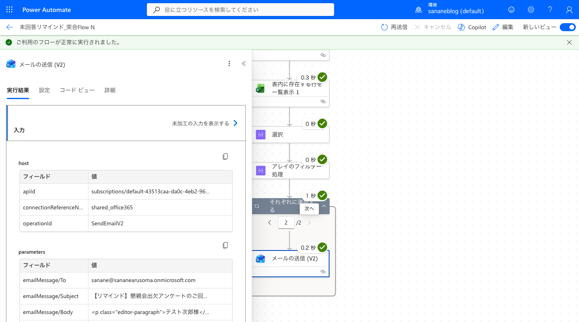Image resolution: width=579 pixels, height=322 pixels.
Task: Click the アレイのフィルター処理 action icon
Action: 260,171
